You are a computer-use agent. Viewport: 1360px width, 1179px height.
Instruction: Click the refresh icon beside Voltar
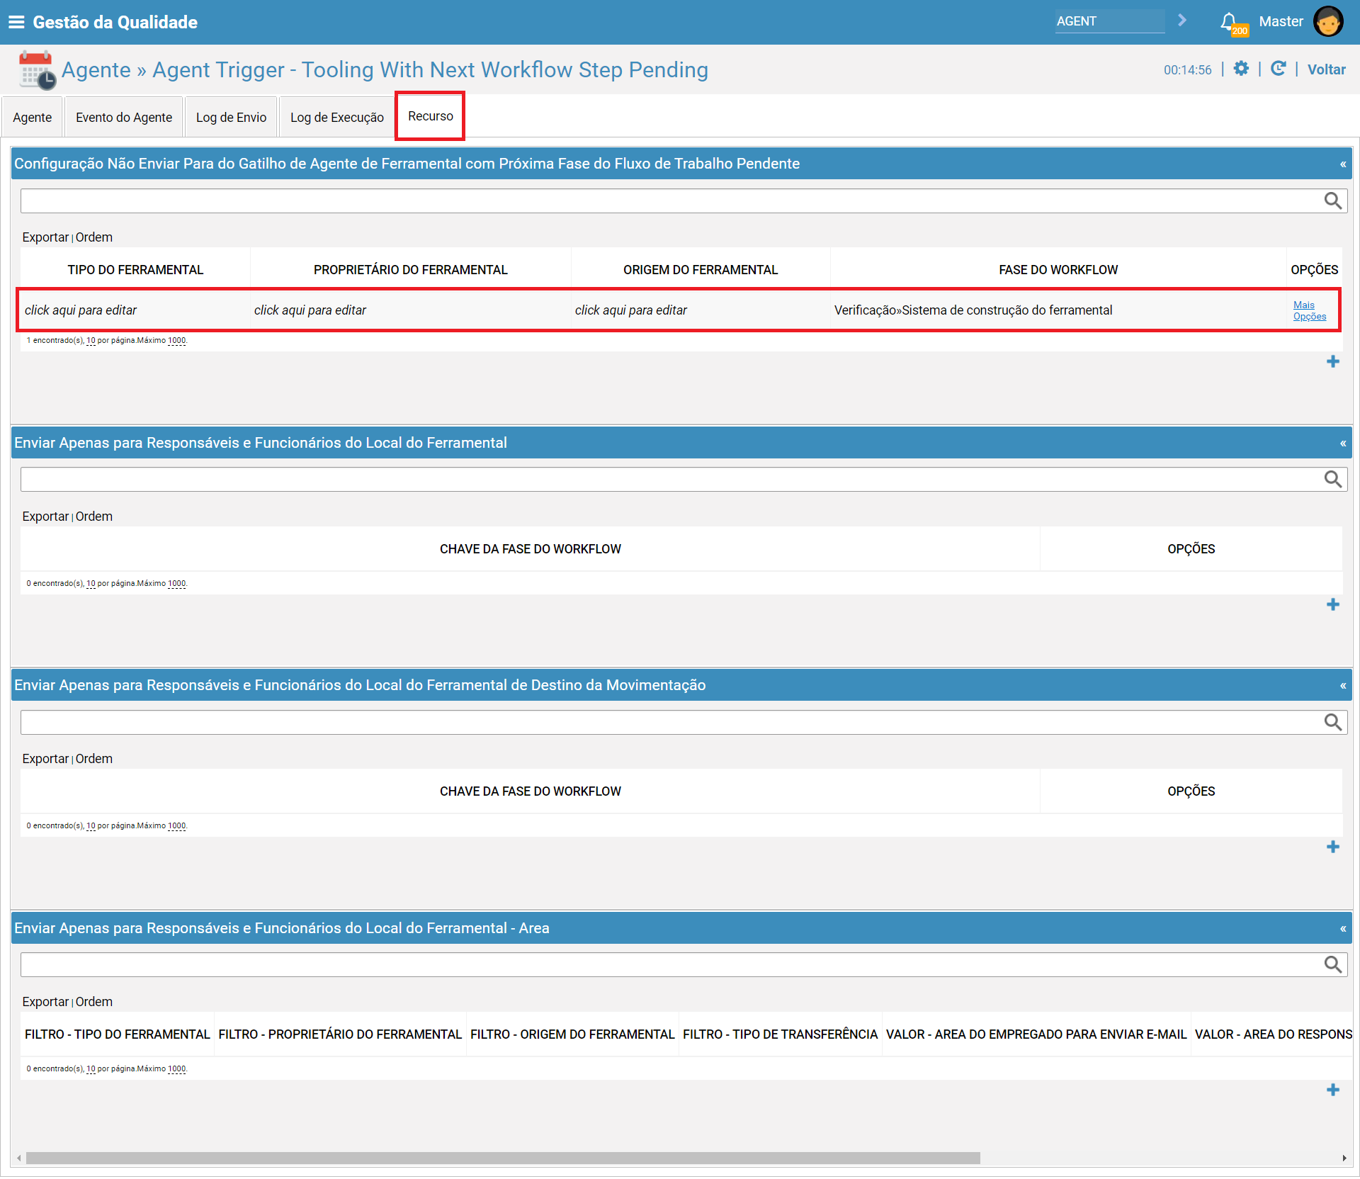click(1278, 69)
